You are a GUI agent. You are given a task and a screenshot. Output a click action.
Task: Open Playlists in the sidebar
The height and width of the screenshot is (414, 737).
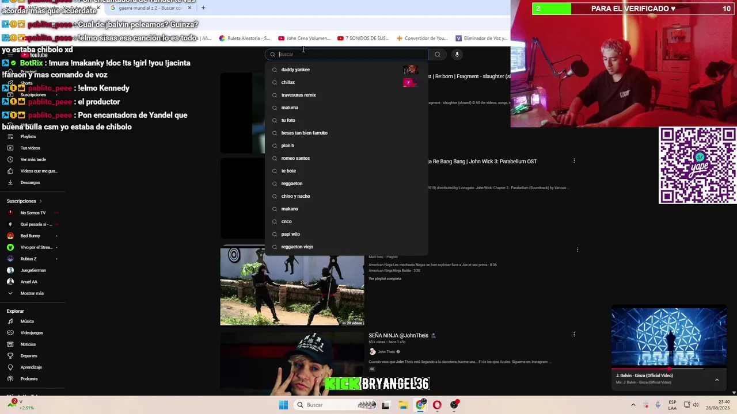coord(28,136)
